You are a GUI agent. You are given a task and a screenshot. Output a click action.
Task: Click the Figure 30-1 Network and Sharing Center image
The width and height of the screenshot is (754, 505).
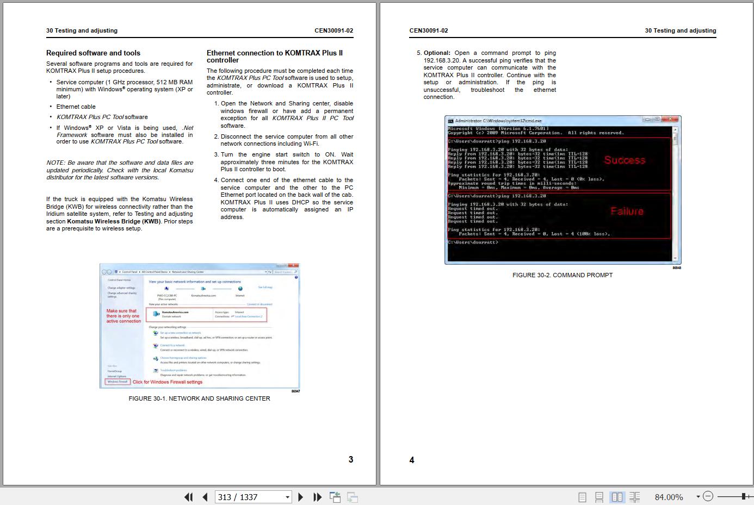(200, 326)
